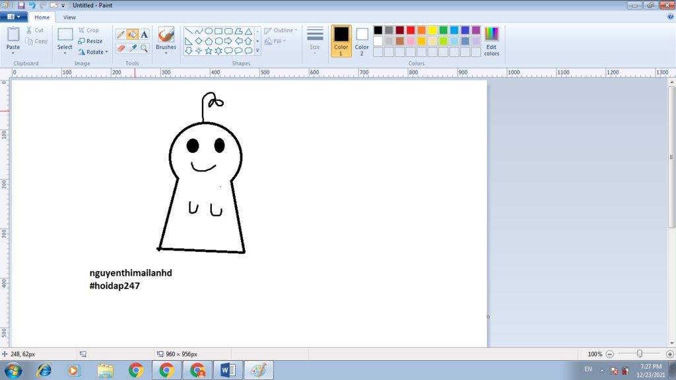Click the Undo arrow icon
Image resolution: width=676 pixels, height=380 pixels.
tap(32, 5)
